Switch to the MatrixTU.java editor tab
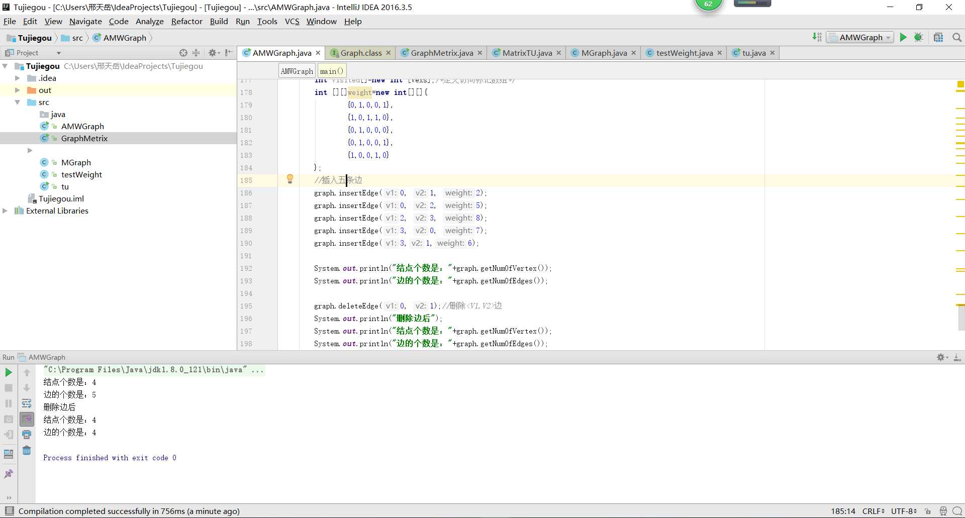Screen dimensions: 965x518 click(x=527, y=53)
